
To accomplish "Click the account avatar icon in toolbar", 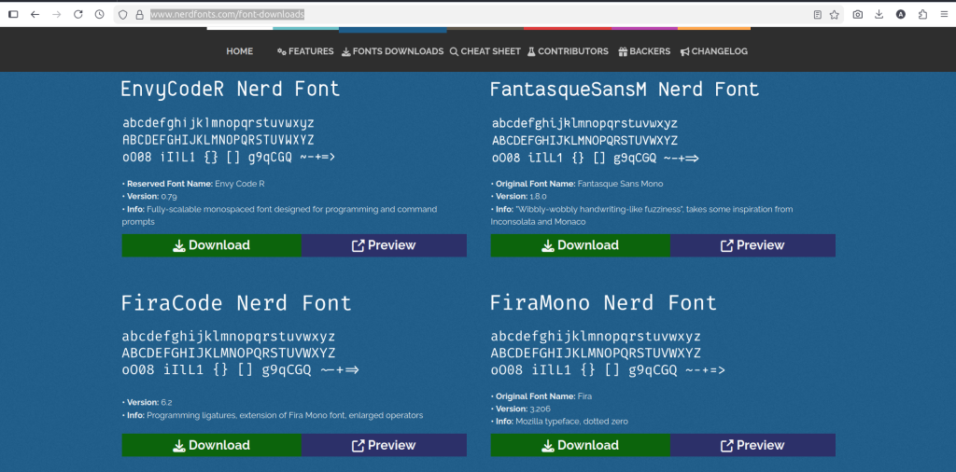I will pos(901,15).
